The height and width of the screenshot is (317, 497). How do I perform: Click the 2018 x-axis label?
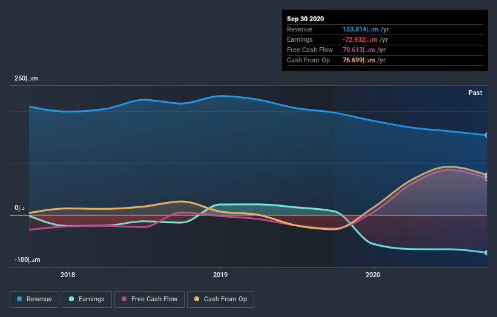(x=68, y=275)
